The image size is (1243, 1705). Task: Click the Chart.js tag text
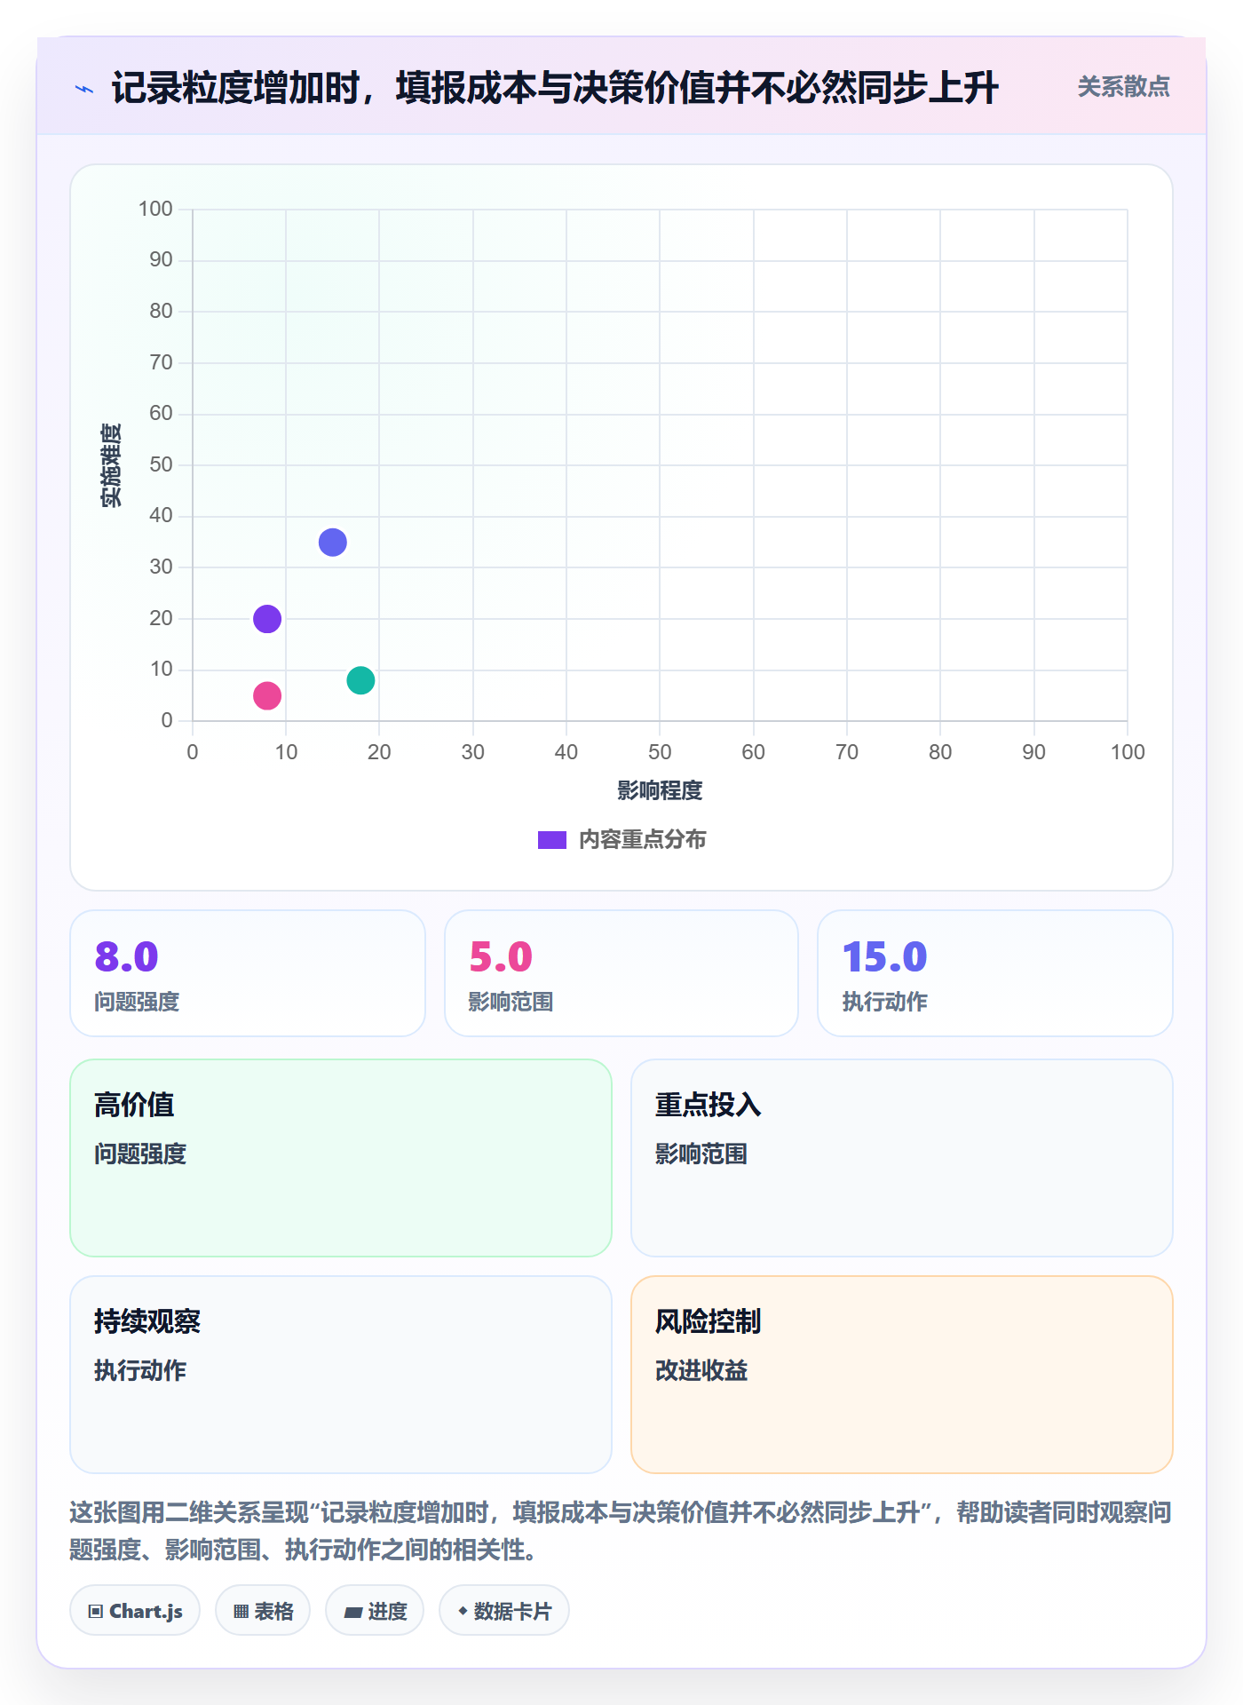(x=146, y=1612)
